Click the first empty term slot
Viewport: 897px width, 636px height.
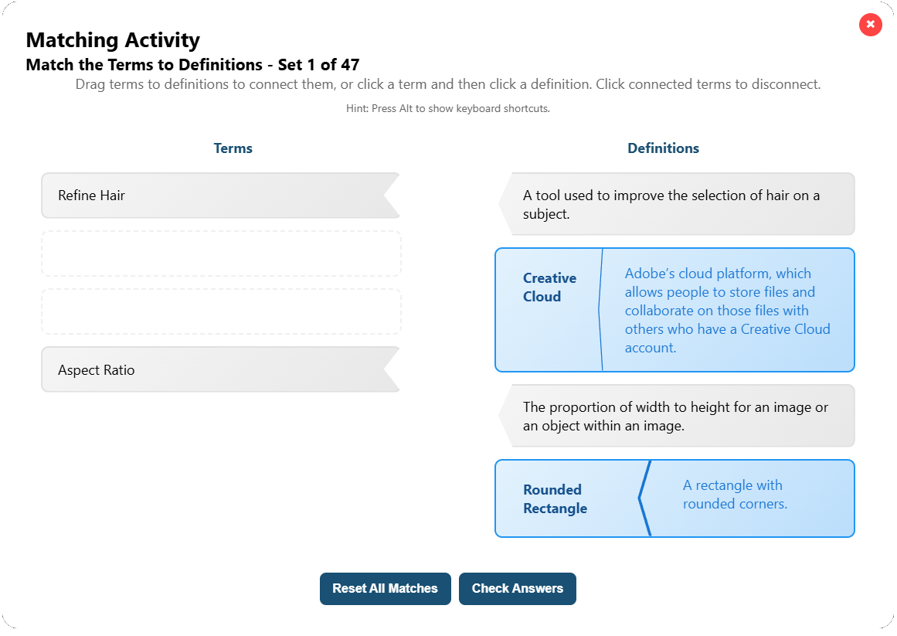click(220, 253)
